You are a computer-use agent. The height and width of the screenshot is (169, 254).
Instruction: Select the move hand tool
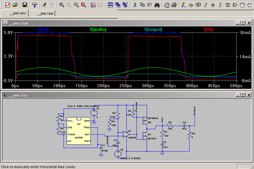(x=242, y=5)
